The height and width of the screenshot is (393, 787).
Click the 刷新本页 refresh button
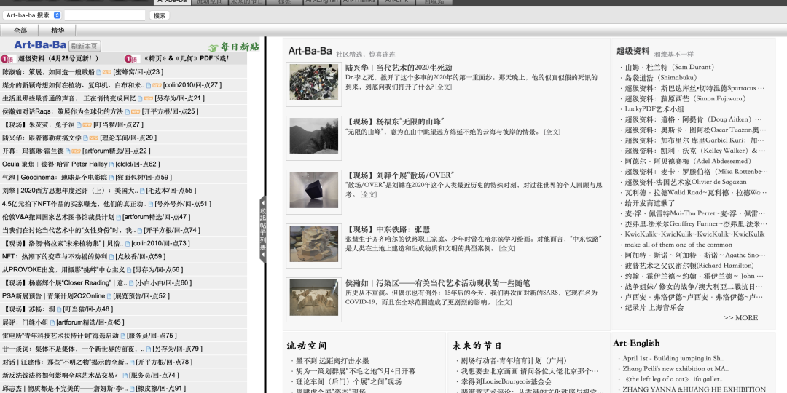(85, 46)
